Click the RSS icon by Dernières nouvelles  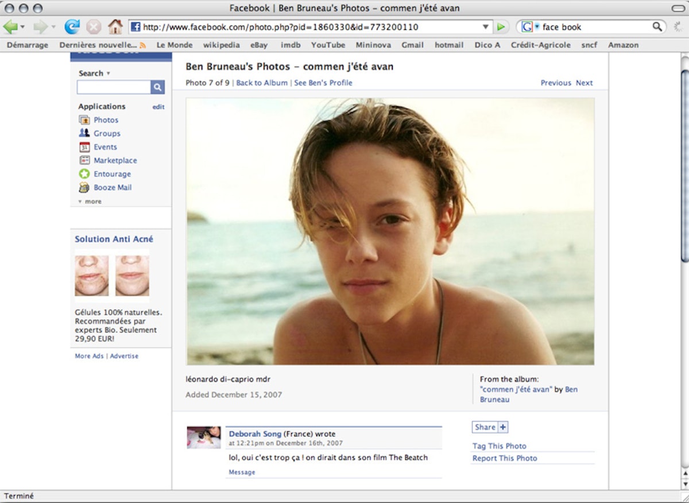[x=142, y=45]
